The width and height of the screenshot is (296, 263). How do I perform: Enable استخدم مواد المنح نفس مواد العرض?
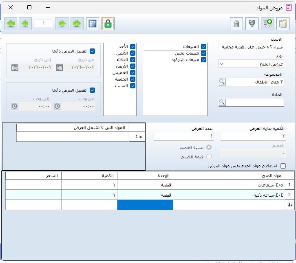point(283,166)
